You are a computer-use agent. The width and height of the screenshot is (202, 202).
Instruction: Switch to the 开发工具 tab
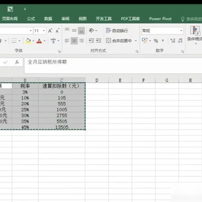click(104, 19)
